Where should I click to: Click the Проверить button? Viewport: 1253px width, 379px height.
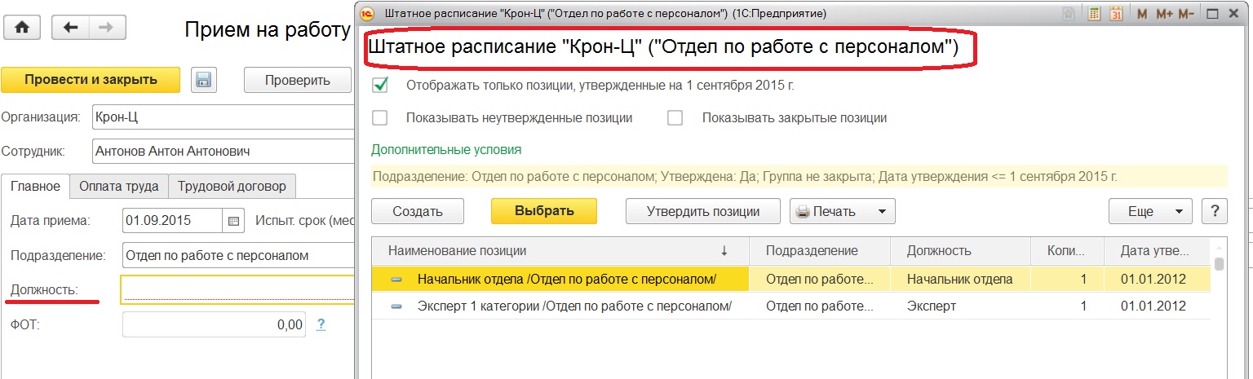297,80
